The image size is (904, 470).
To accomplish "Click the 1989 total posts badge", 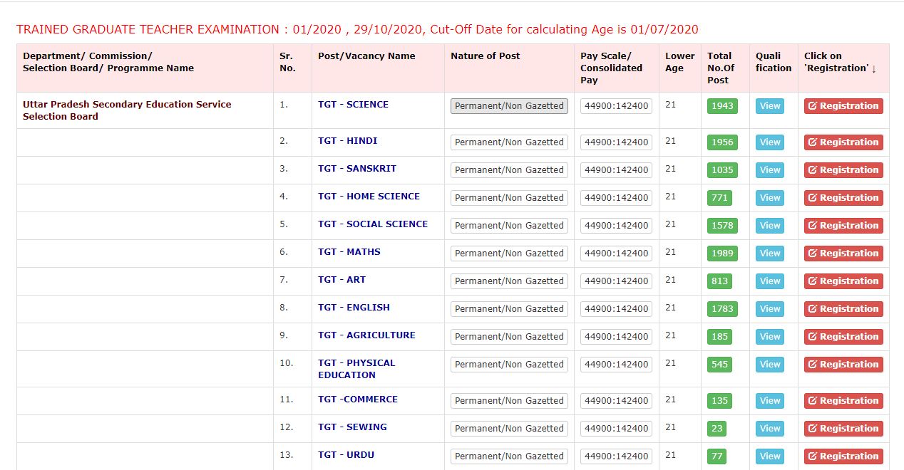I will [722, 254].
